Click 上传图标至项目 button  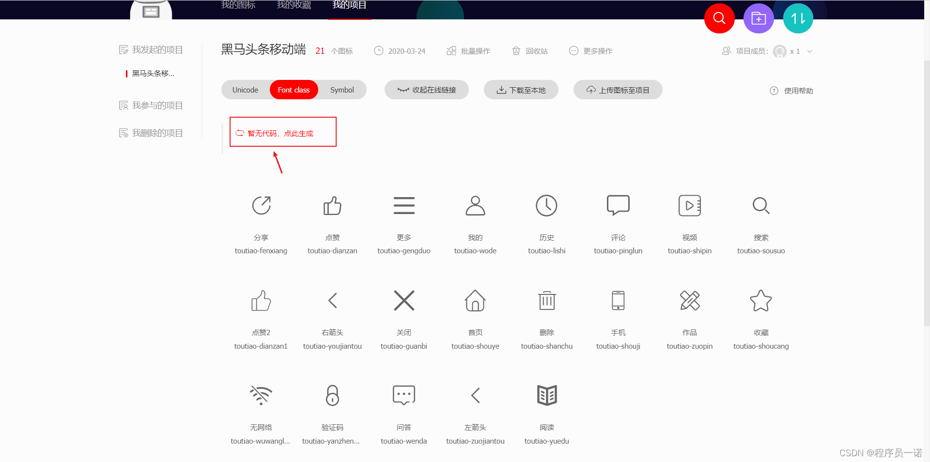click(x=618, y=90)
